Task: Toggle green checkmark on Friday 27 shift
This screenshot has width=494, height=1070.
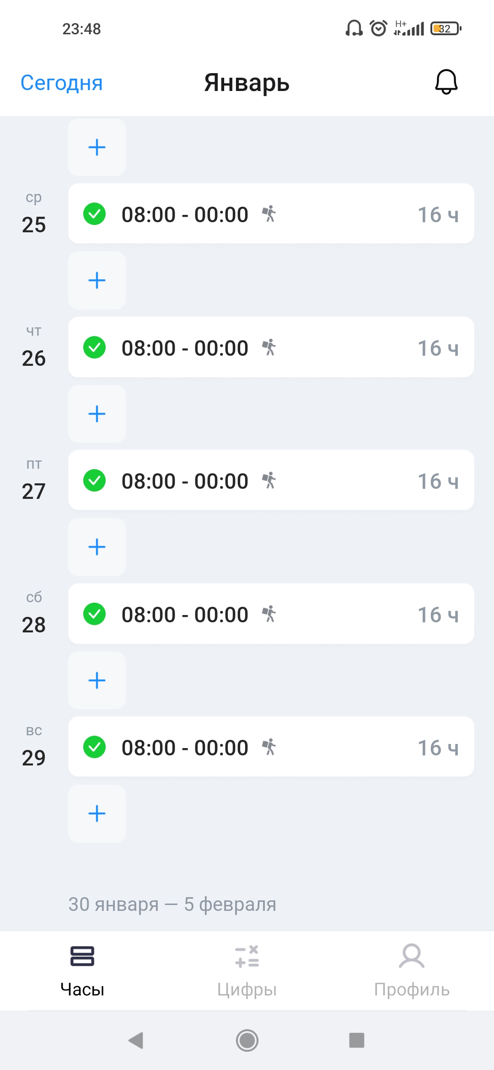Action: coord(95,481)
